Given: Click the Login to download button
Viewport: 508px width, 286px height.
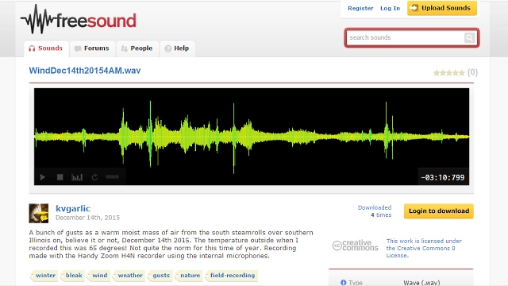Looking at the screenshot, I should [439, 211].
